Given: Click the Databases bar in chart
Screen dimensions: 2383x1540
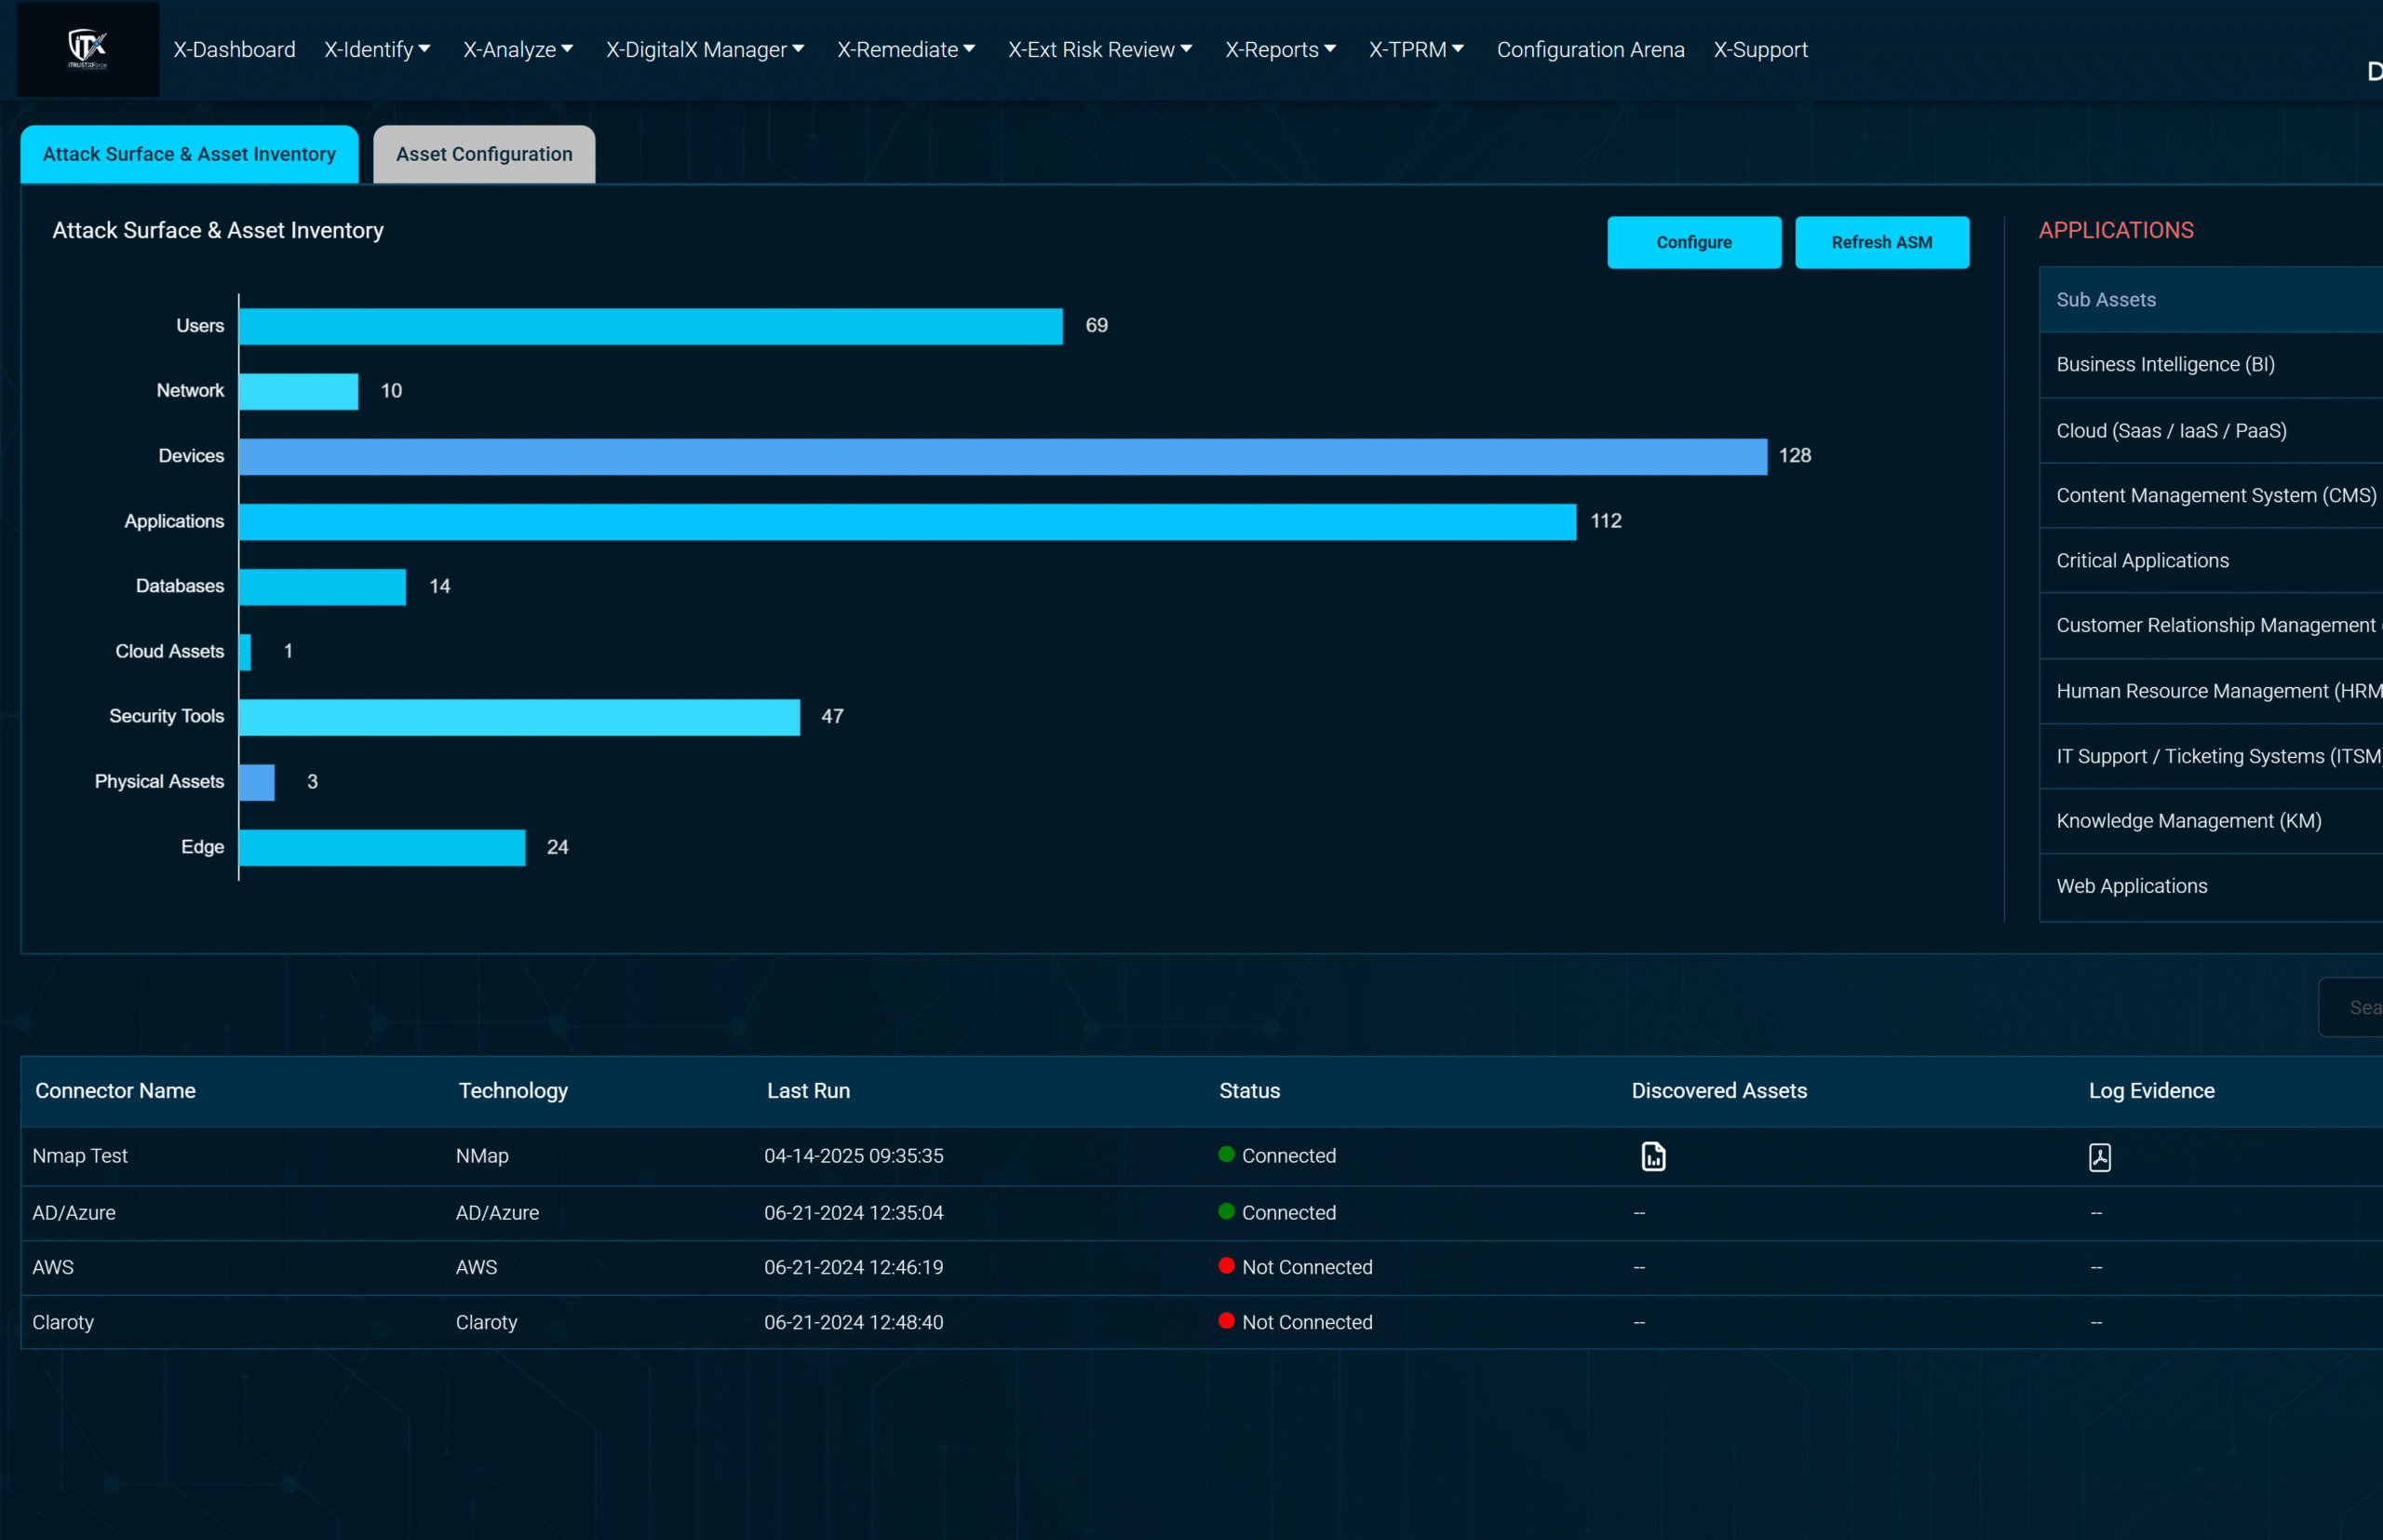Looking at the screenshot, I should point(323,587).
